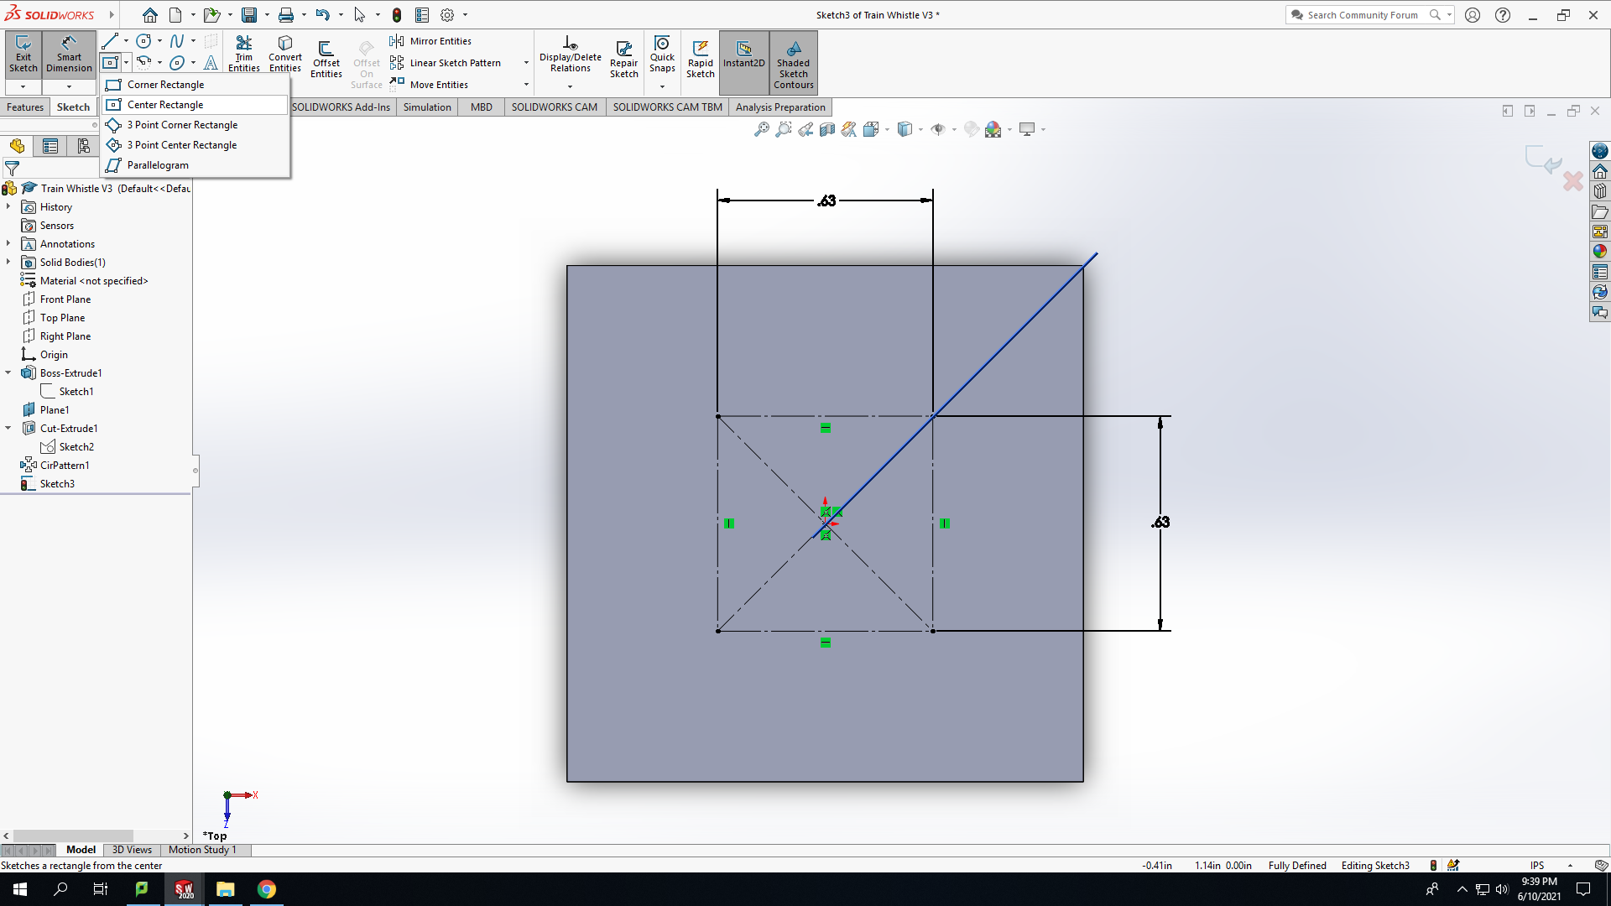Click the Search Community Forum field
Image resolution: width=1611 pixels, height=906 pixels.
pos(1363,15)
